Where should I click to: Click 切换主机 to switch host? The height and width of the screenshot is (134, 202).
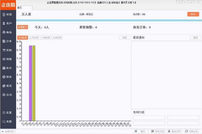(192, 131)
